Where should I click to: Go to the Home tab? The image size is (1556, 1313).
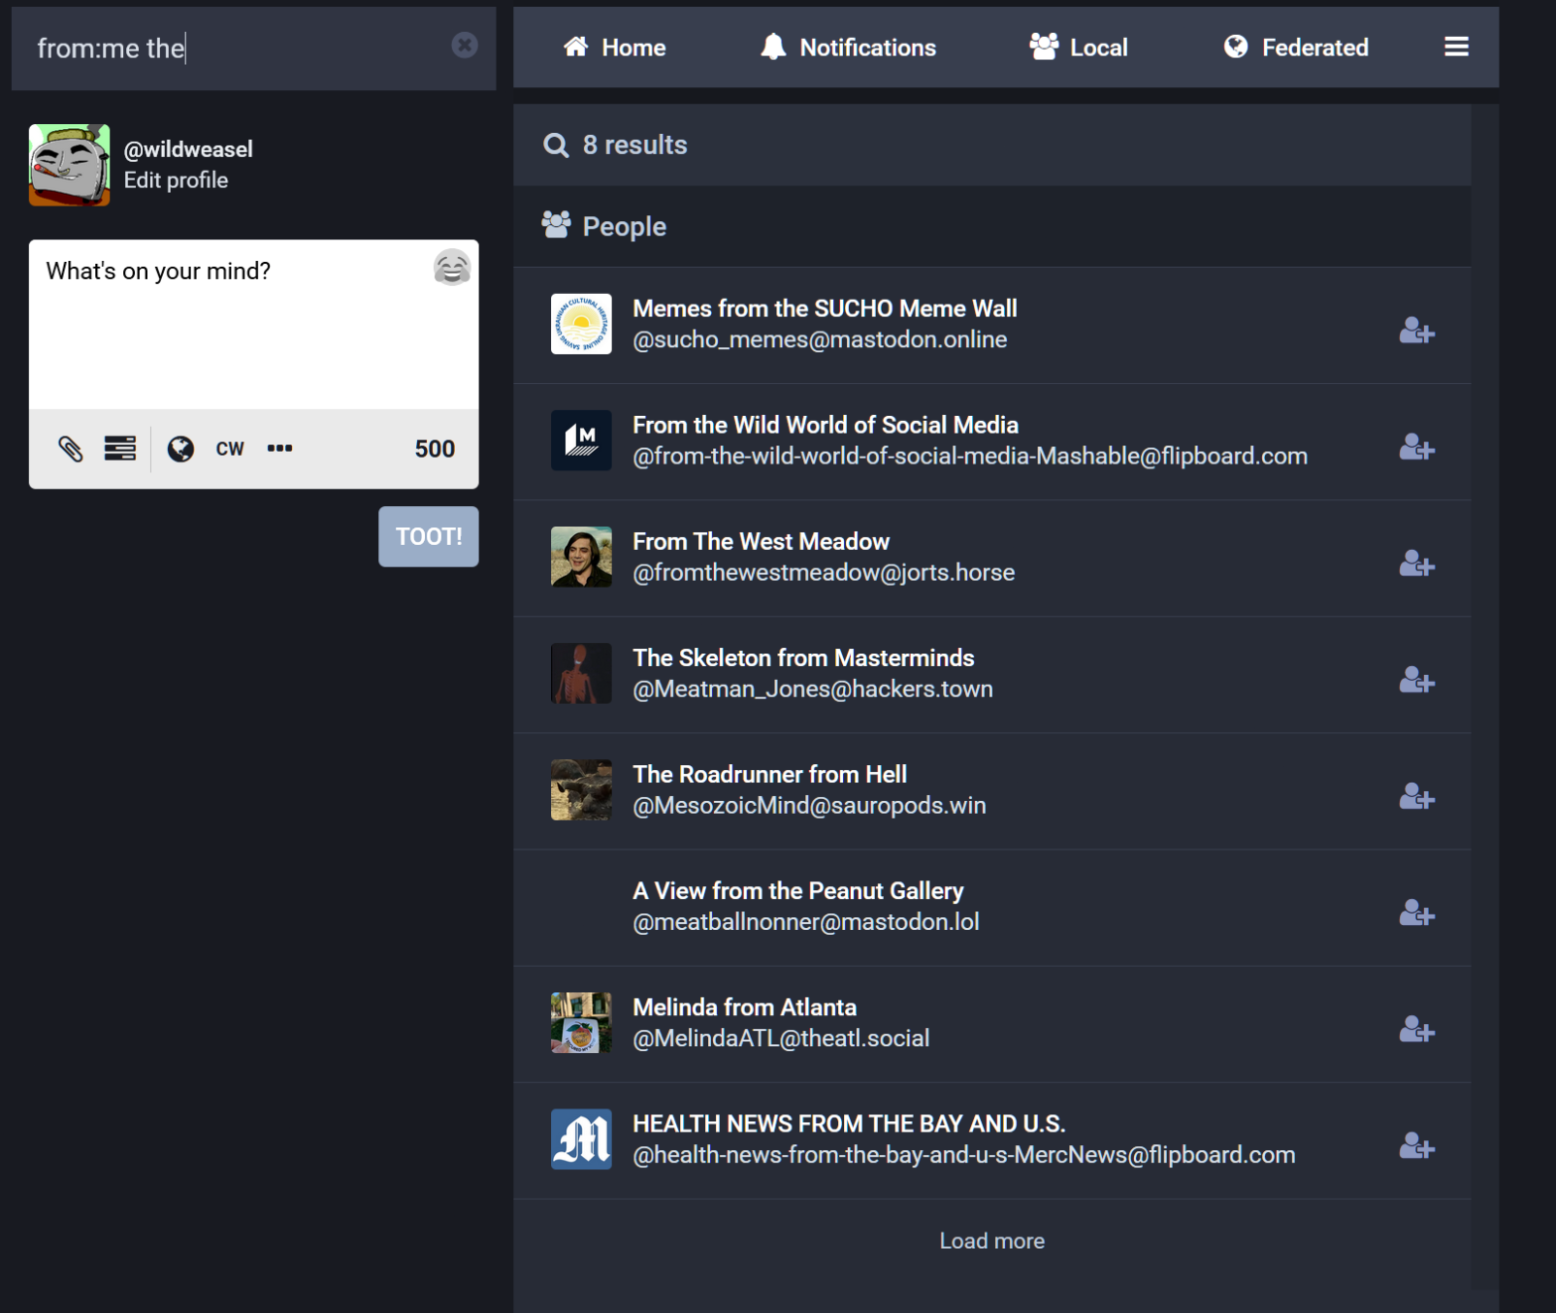coord(615,48)
